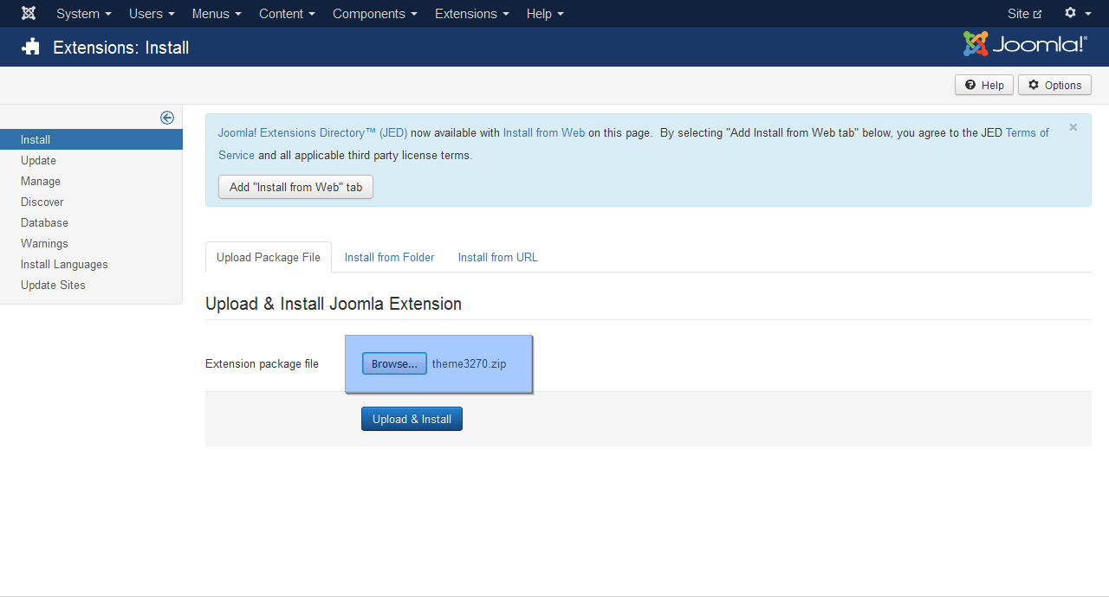Image resolution: width=1109 pixels, height=597 pixels.
Task: Open the Site link in top bar
Action: [1024, 13]
